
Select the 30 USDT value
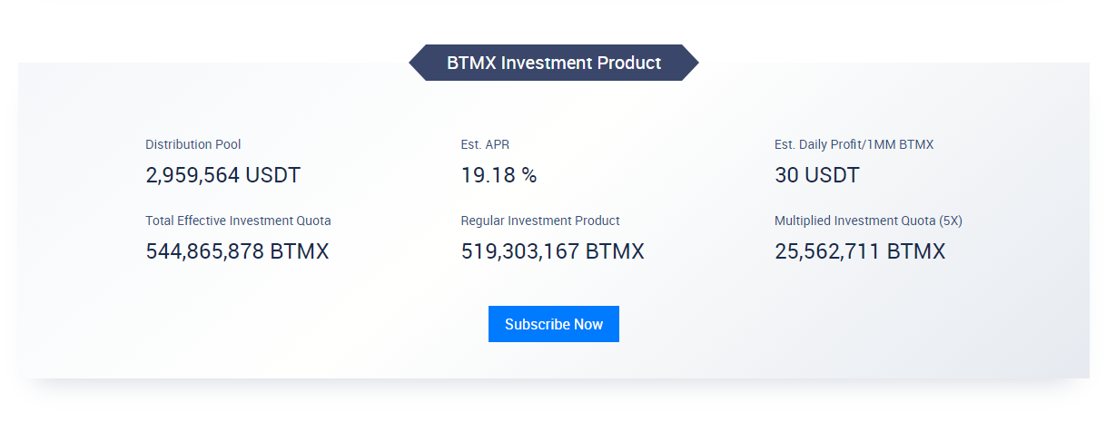click(816, 175)
